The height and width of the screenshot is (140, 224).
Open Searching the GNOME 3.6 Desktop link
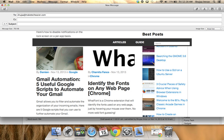pos(171,58)
